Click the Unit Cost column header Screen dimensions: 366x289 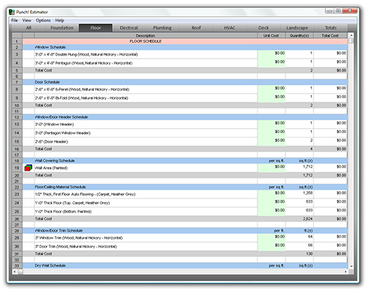pos(271,36)
